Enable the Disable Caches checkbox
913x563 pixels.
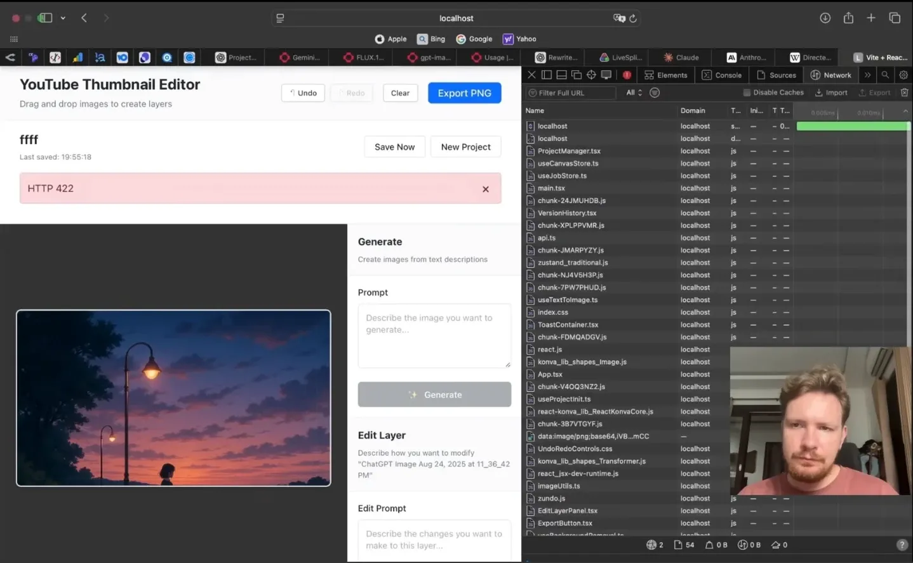tap(747, 93)
